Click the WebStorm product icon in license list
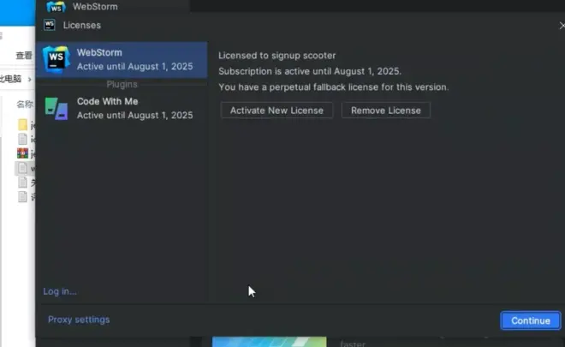Screen dimensions: 565x347 tap(56, 58)
